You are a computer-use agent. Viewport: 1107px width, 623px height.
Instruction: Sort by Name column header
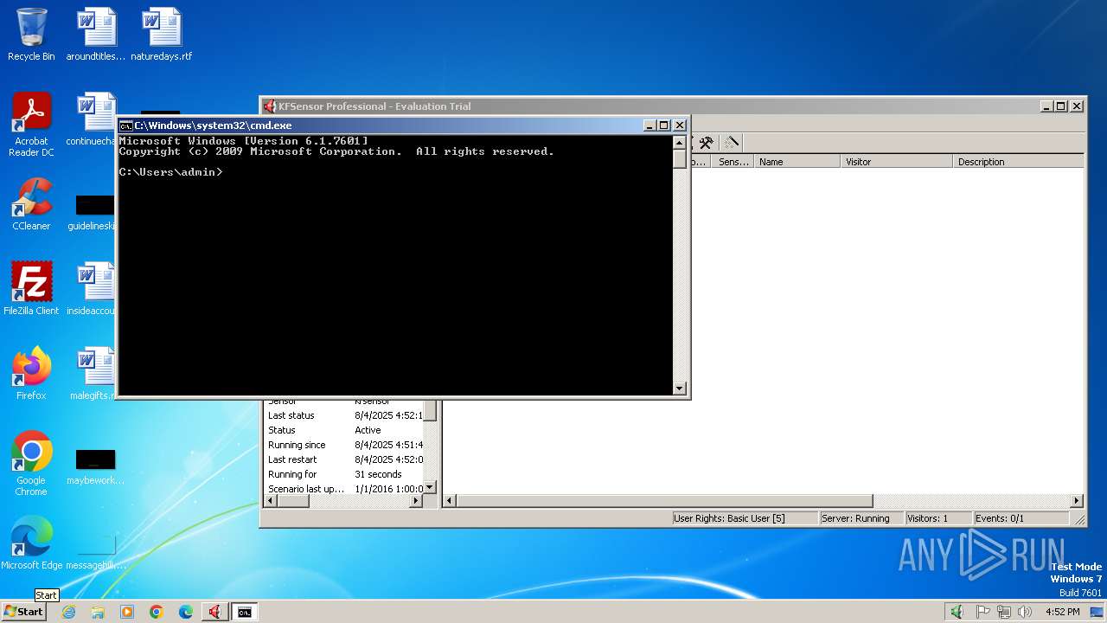797,162
